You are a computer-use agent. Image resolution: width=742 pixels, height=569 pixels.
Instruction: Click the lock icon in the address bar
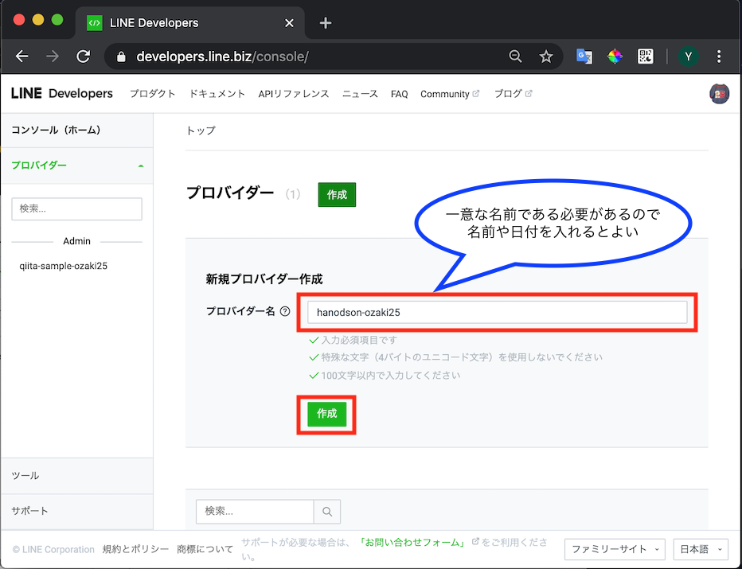[121, 57]
